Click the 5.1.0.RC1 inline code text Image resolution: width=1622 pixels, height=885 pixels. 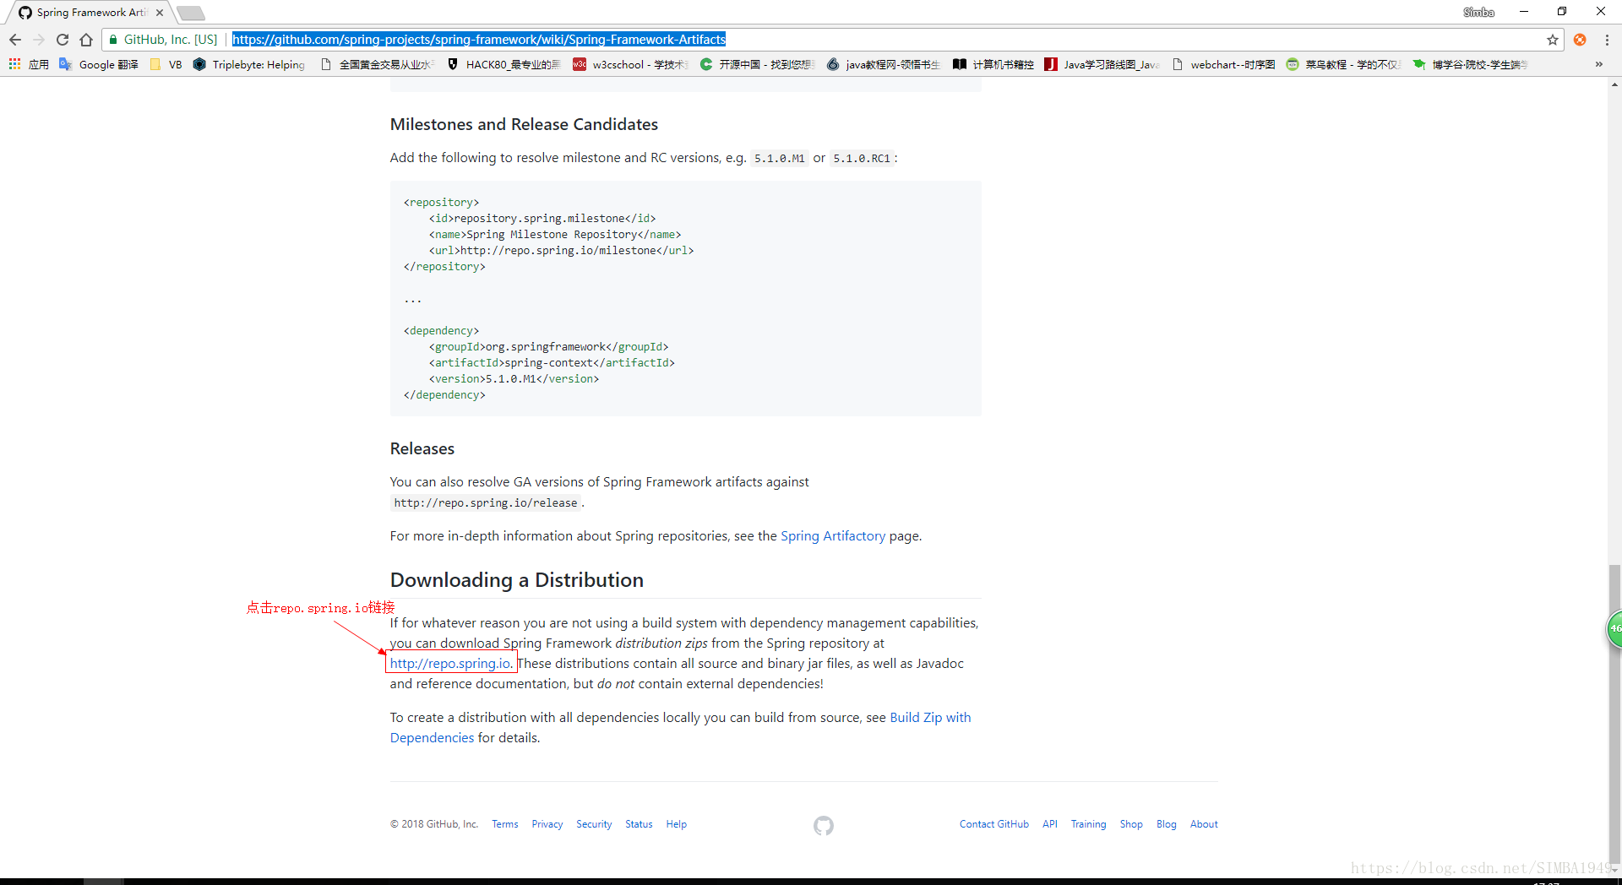click(x=862, y=159)
